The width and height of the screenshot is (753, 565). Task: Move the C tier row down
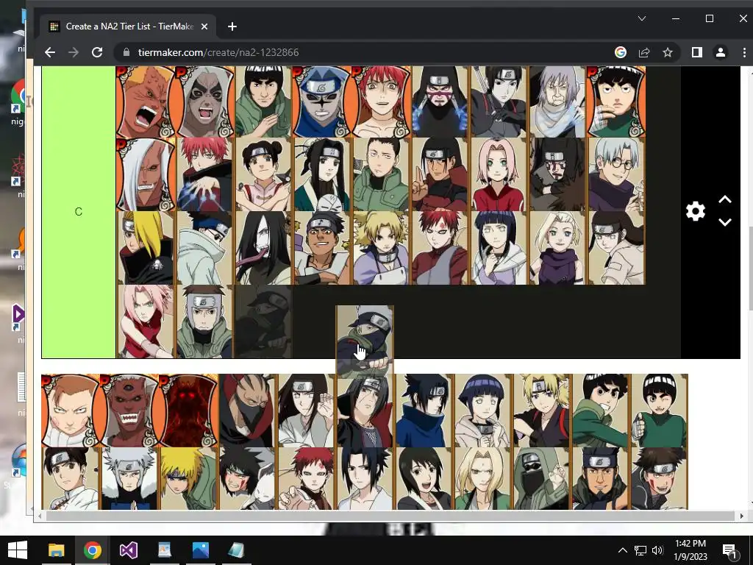[724, 222]
